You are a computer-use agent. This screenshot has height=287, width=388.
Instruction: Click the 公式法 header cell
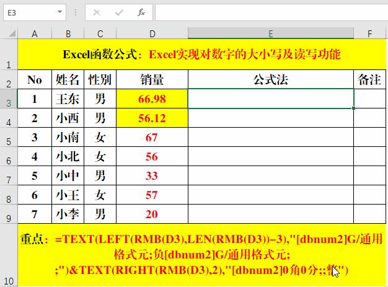tap(271, 80)
